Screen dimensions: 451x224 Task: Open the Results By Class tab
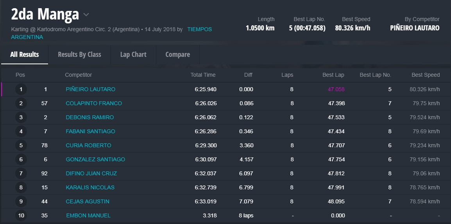click(x=79, y=55)
